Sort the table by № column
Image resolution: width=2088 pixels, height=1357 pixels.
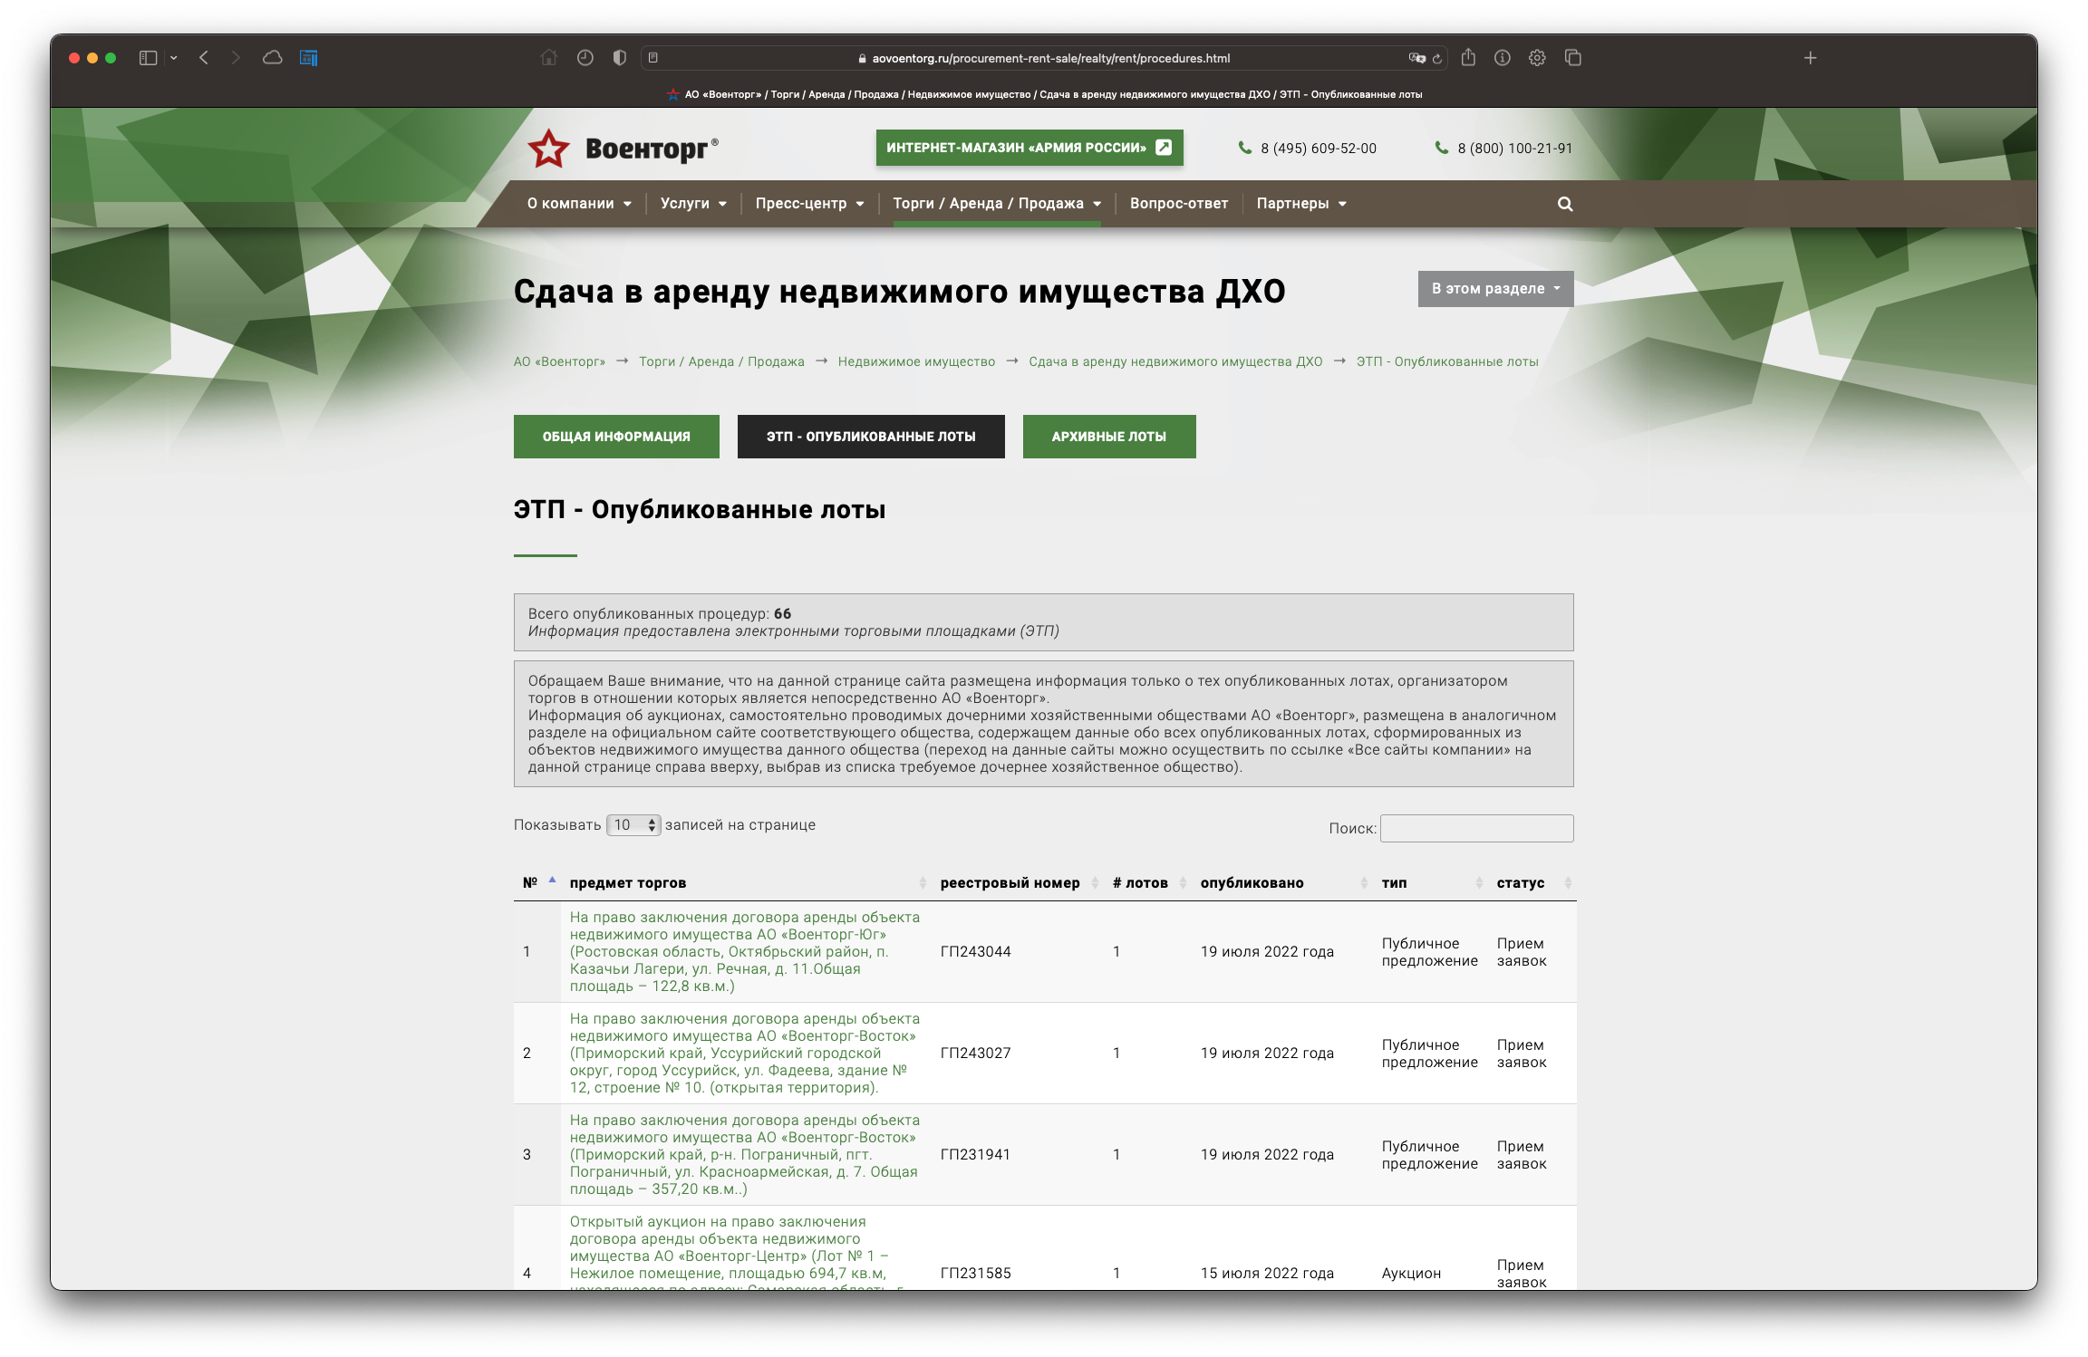[538, 882]
